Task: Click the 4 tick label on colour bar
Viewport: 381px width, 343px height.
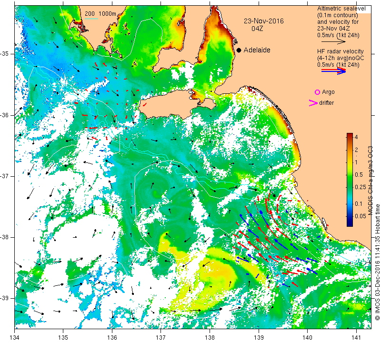Action: tap(356, 137)
